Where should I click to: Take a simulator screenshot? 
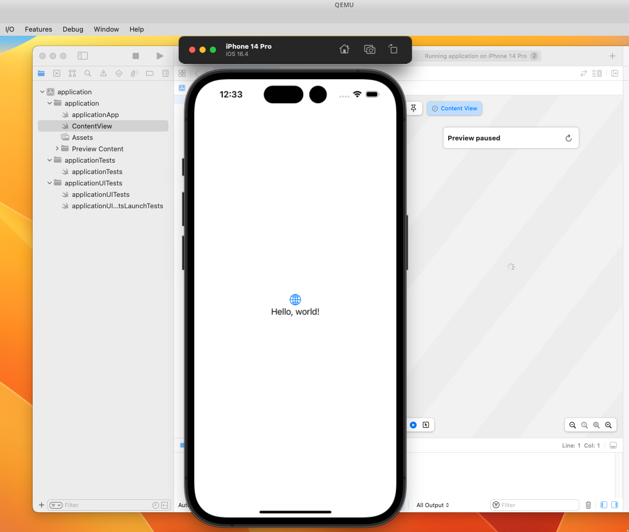click(369, 49)
